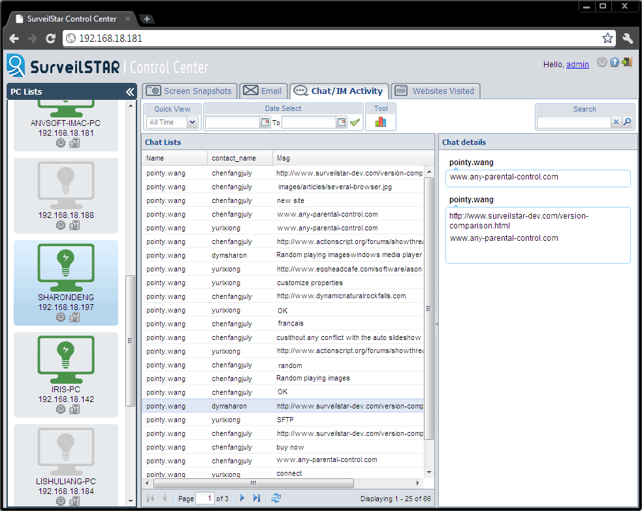Close the SurveilStar Control Center tab

pos(128,19)
